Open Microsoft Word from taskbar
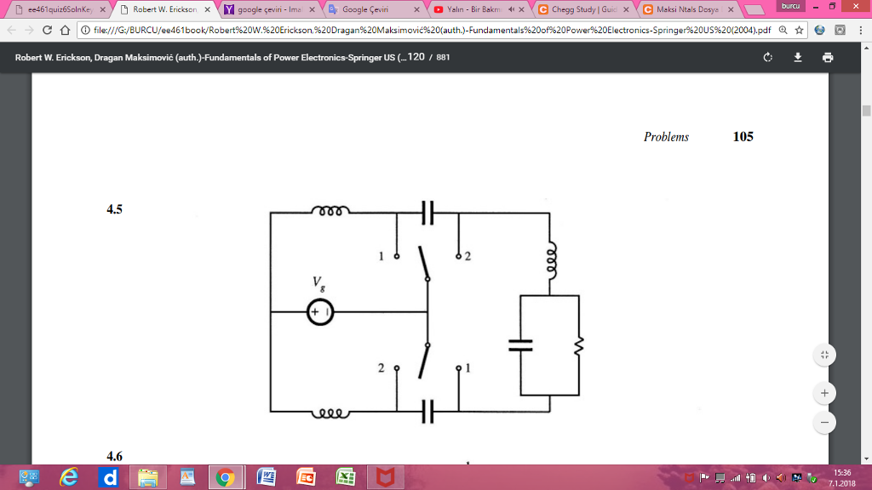This screenshot has height=490, width=872. [x=267, y=477]
